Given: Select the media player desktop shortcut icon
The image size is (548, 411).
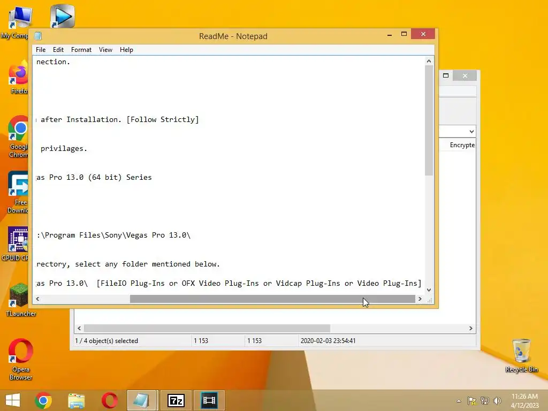Looking at the screenshot, I should 62,16.
